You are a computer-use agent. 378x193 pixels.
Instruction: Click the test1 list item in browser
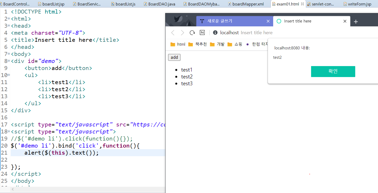coord(187,70)
